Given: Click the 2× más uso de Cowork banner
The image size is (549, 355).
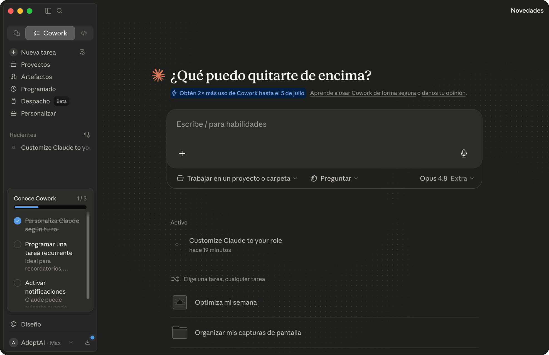Looking at the screenshot, I should [238, 93].
